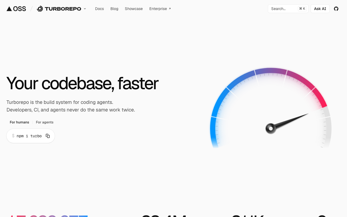Viewport: 347px width, 217px height.
Task: Click the npm i turbo command text
Action: tap(29, 136)
